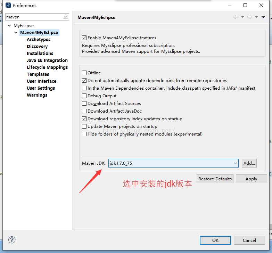Open Java EE Integration page

47,60
